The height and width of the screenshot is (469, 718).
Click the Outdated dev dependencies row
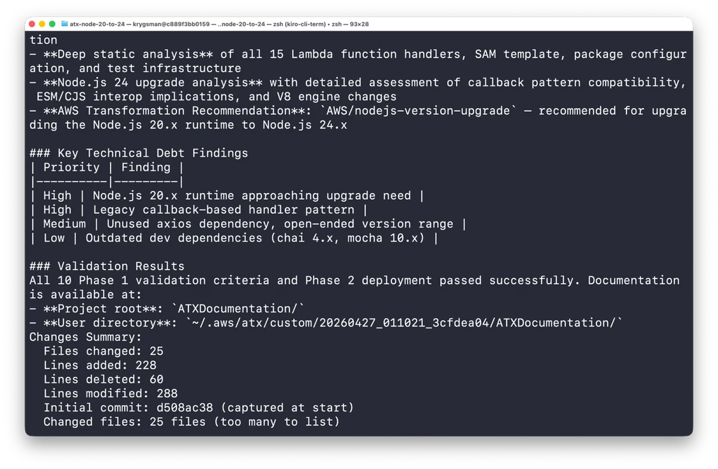(x=233, y=238)
